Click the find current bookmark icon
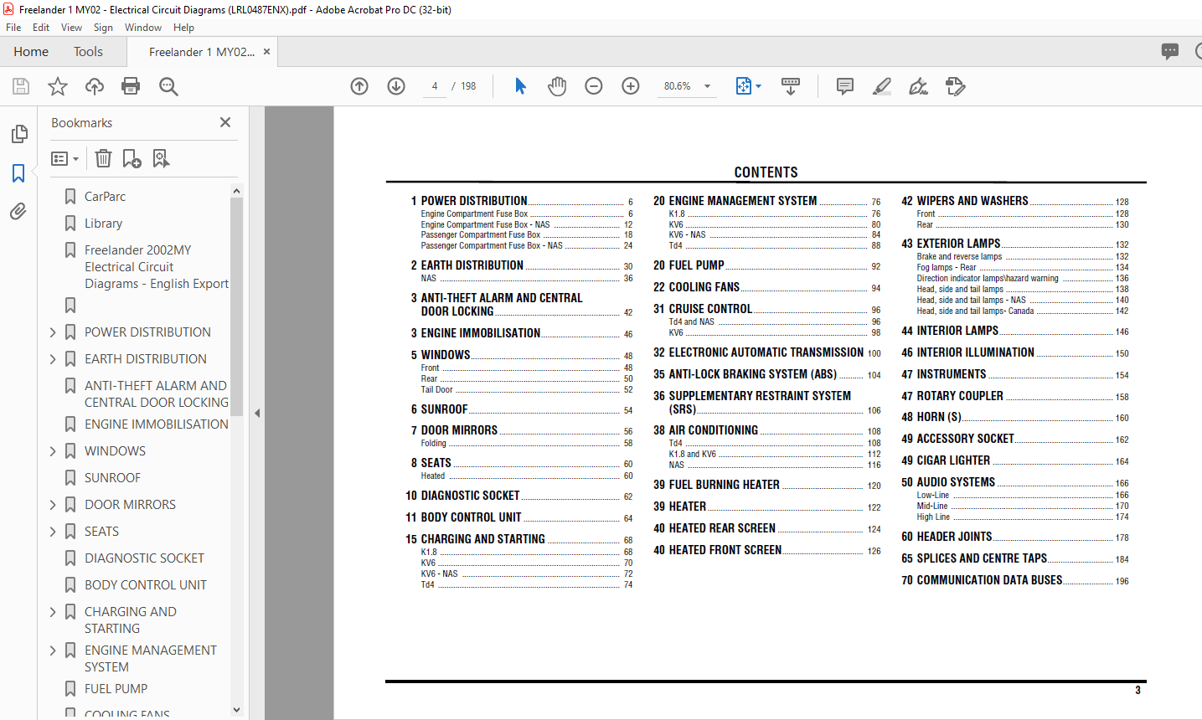This screenshot has width=1202, height=720. 161,158
